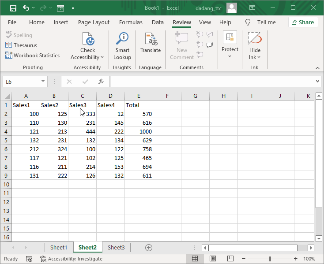Click Accessibility: Investigate in status bar
This screenshot has height=264, width=324.
pos(71,259)
